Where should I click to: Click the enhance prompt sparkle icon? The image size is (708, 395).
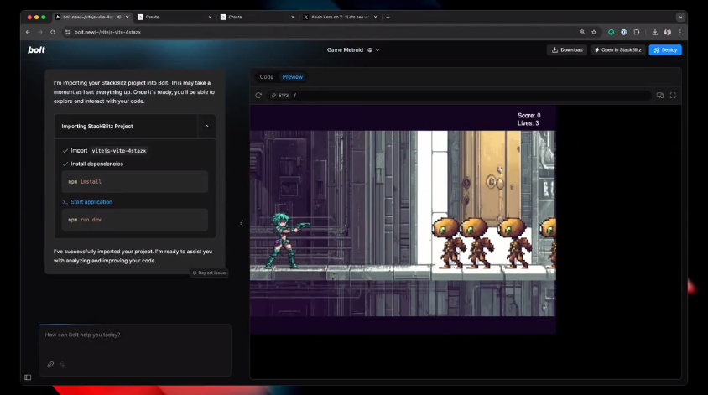click(63, 365)
